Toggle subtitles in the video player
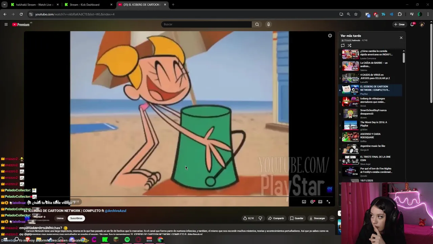 tap(304, 202)
